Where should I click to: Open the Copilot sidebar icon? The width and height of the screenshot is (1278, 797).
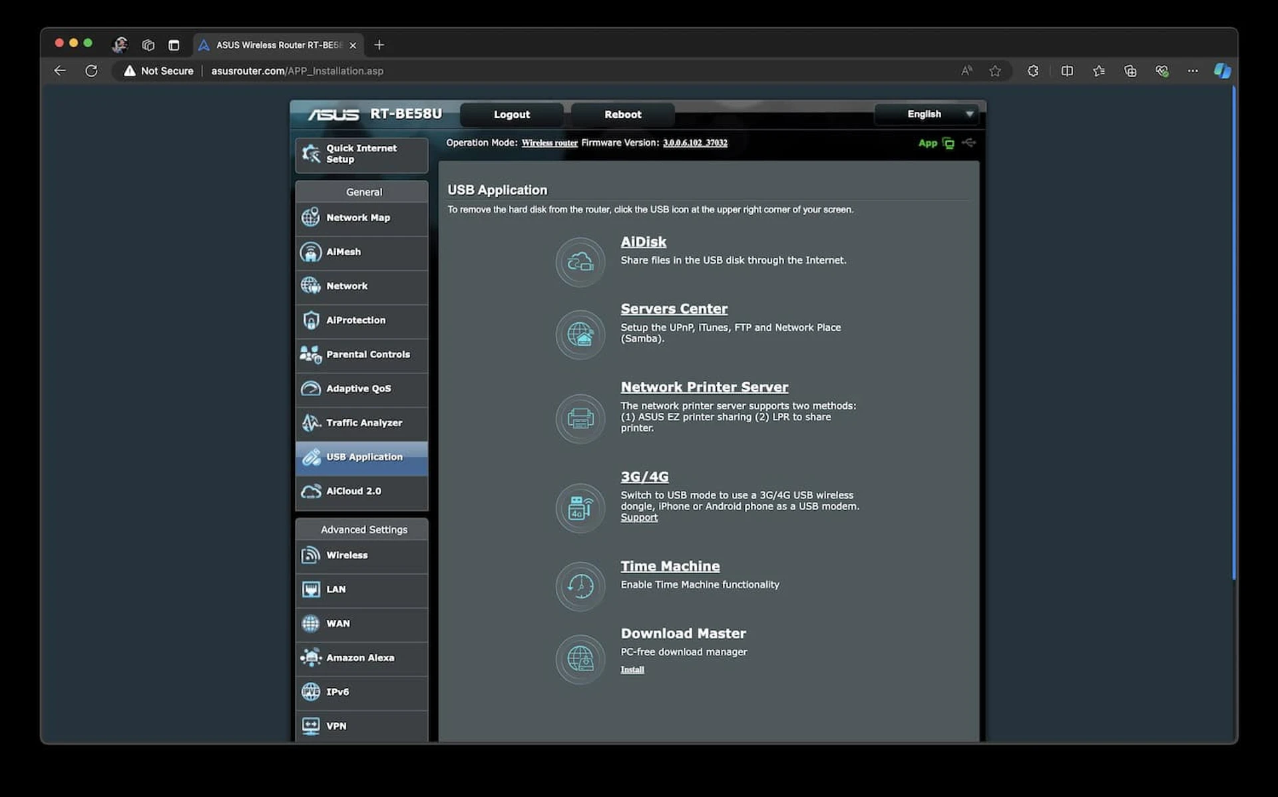(x=1222, y=71)
